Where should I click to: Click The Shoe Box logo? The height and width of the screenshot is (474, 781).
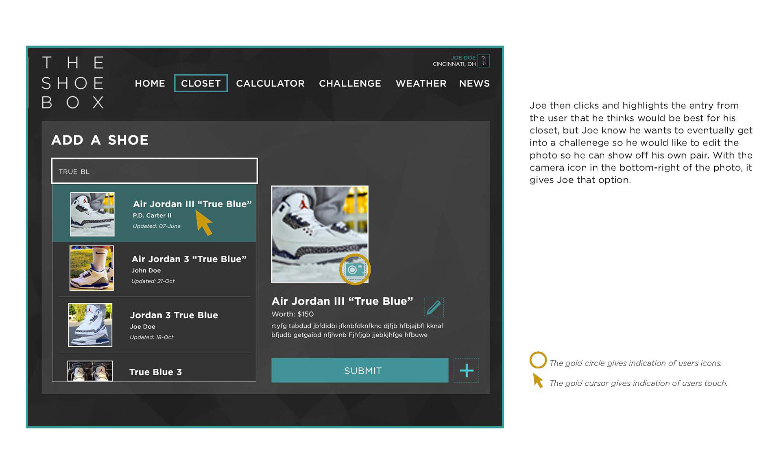(73, 83)
